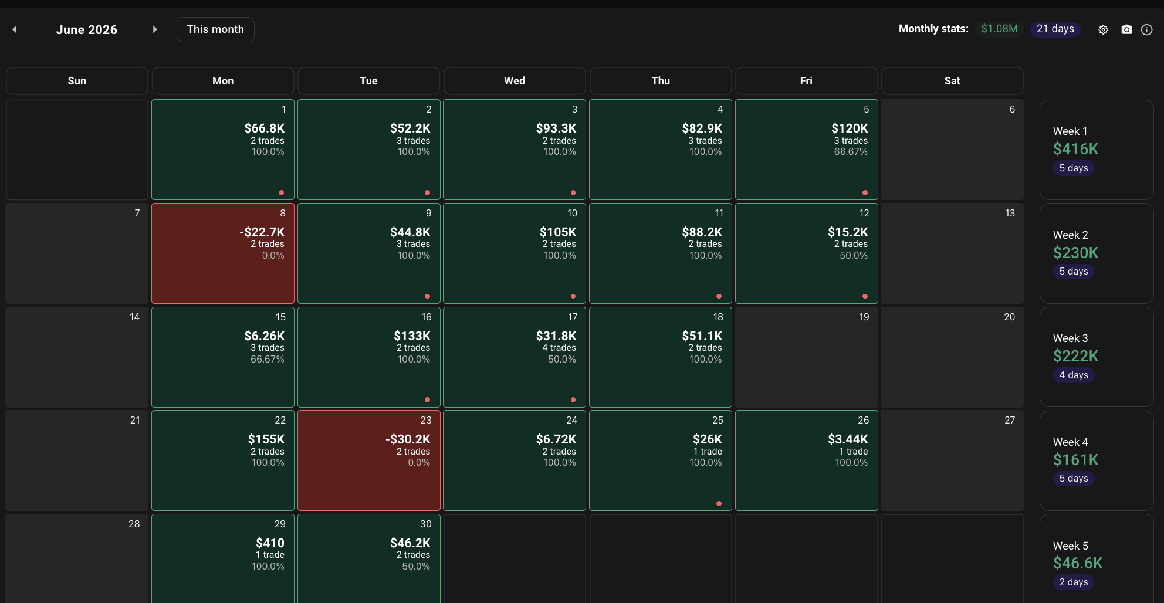Click red dot on June 5 cell

[865, 192]
